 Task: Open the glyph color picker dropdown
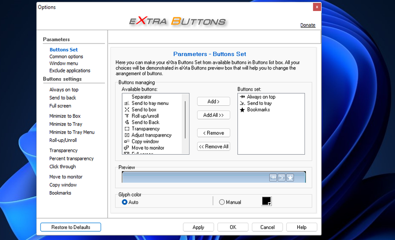pyautogui.click(x=267, y=201)
